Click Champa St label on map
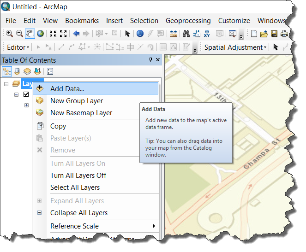 pos(262,153)
